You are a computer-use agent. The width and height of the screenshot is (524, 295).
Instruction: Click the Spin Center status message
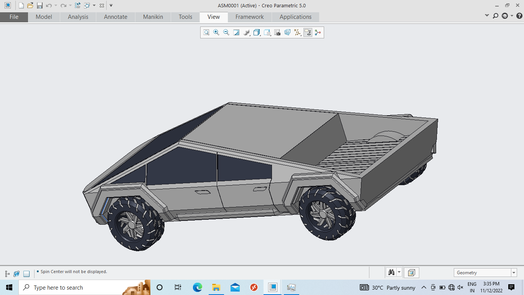coord(74,272)
